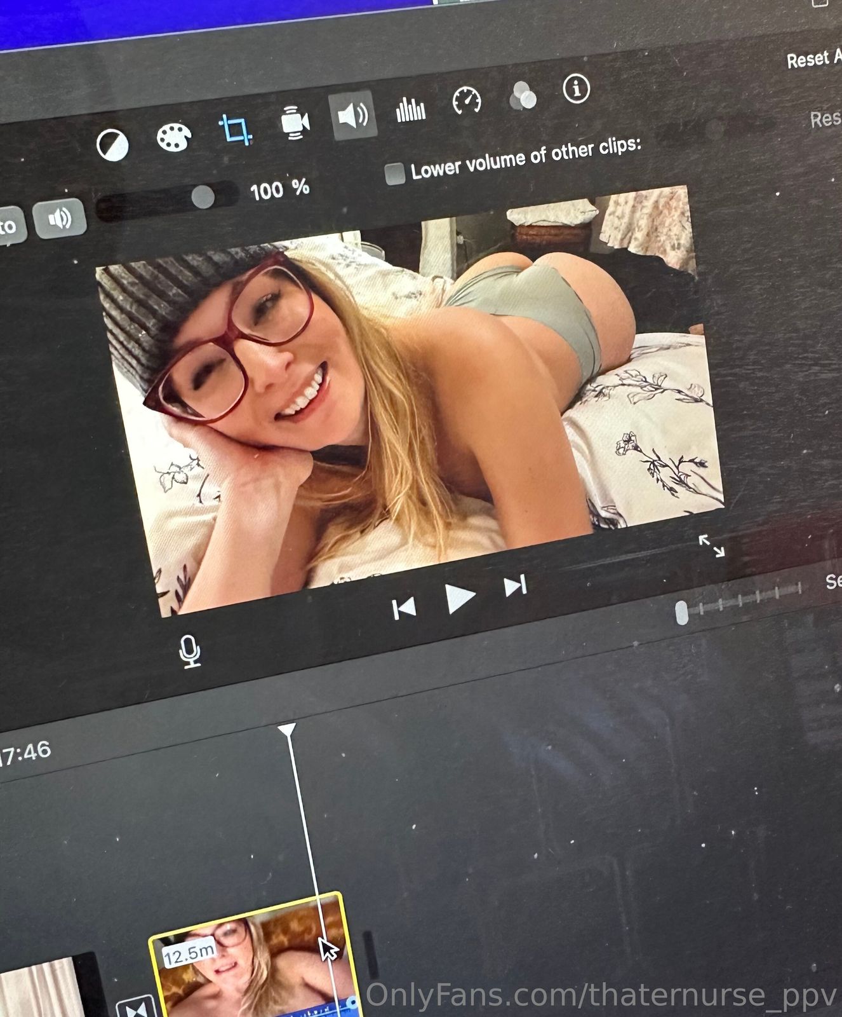Open the Speed speedometer tool
Image resolution: width=842 pixels, height=1017 pixels.
[467, 101]
